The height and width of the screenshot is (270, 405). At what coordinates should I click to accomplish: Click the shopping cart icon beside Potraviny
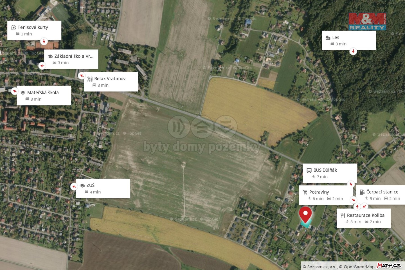point(305,192)
